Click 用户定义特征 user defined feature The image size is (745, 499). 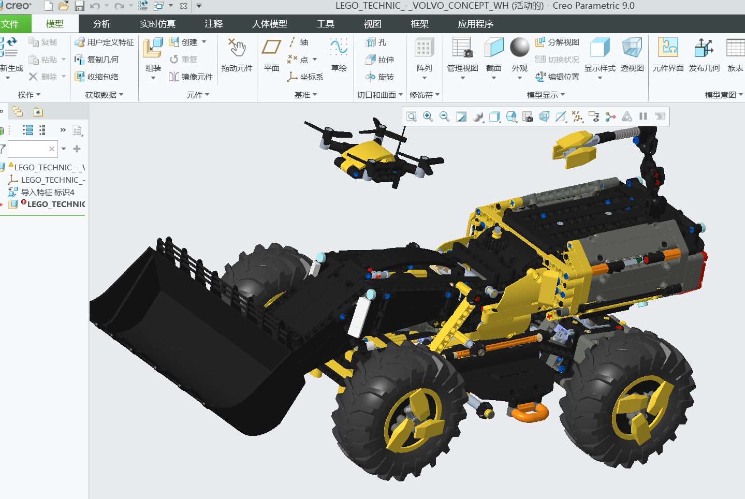(104, 42)
